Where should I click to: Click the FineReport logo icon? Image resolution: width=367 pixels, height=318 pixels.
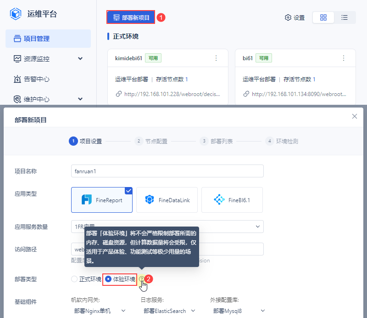coord(87,200)
